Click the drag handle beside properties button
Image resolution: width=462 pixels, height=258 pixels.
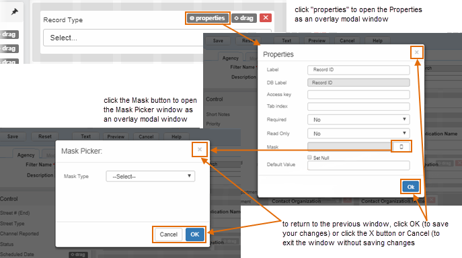[x=244, y=18]
